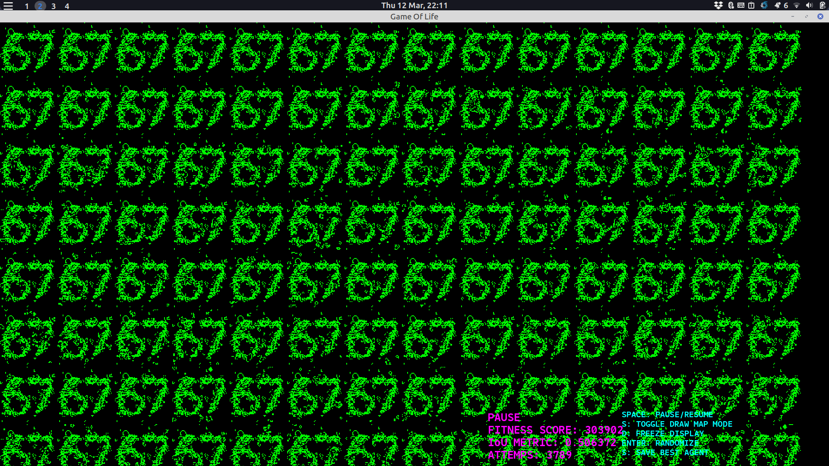Click the magenta PAUSE status text
This screenshot has width=829, height=466.
click(504, 417)
